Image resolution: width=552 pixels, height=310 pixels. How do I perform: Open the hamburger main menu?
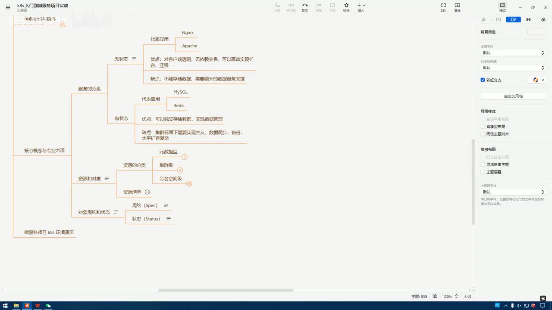[8, 7]
